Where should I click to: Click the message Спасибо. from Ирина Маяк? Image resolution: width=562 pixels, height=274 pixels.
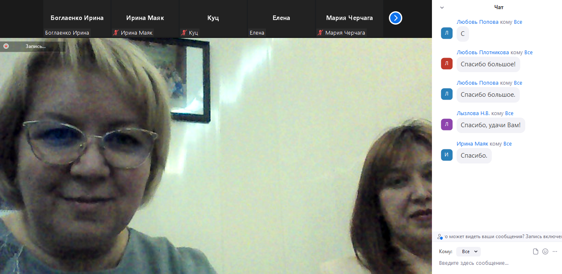[474, 156]
